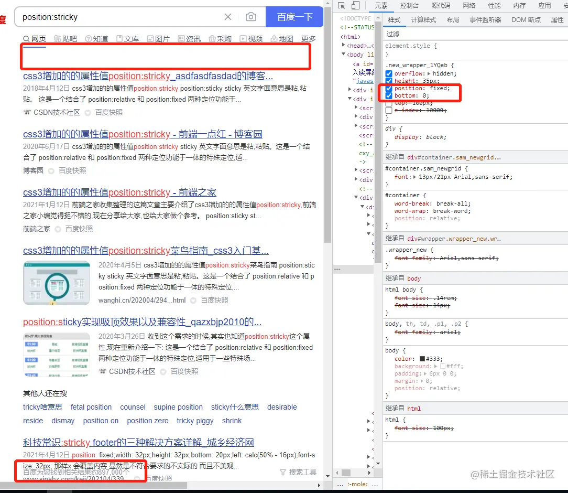The width and height of the screenshot is (568, 493).
Task: Open the DOM 断点 sub-tab
Action: point(526,19)
